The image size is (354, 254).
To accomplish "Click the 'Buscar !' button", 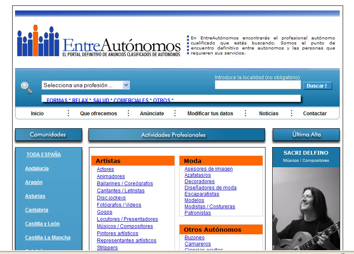I will click(318, 86).
